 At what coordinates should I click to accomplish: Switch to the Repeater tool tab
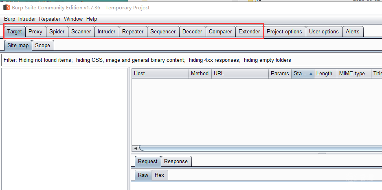133,32
